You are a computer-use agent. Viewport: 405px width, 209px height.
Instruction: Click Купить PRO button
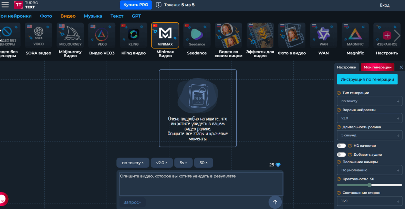click(x=136, y=5)
